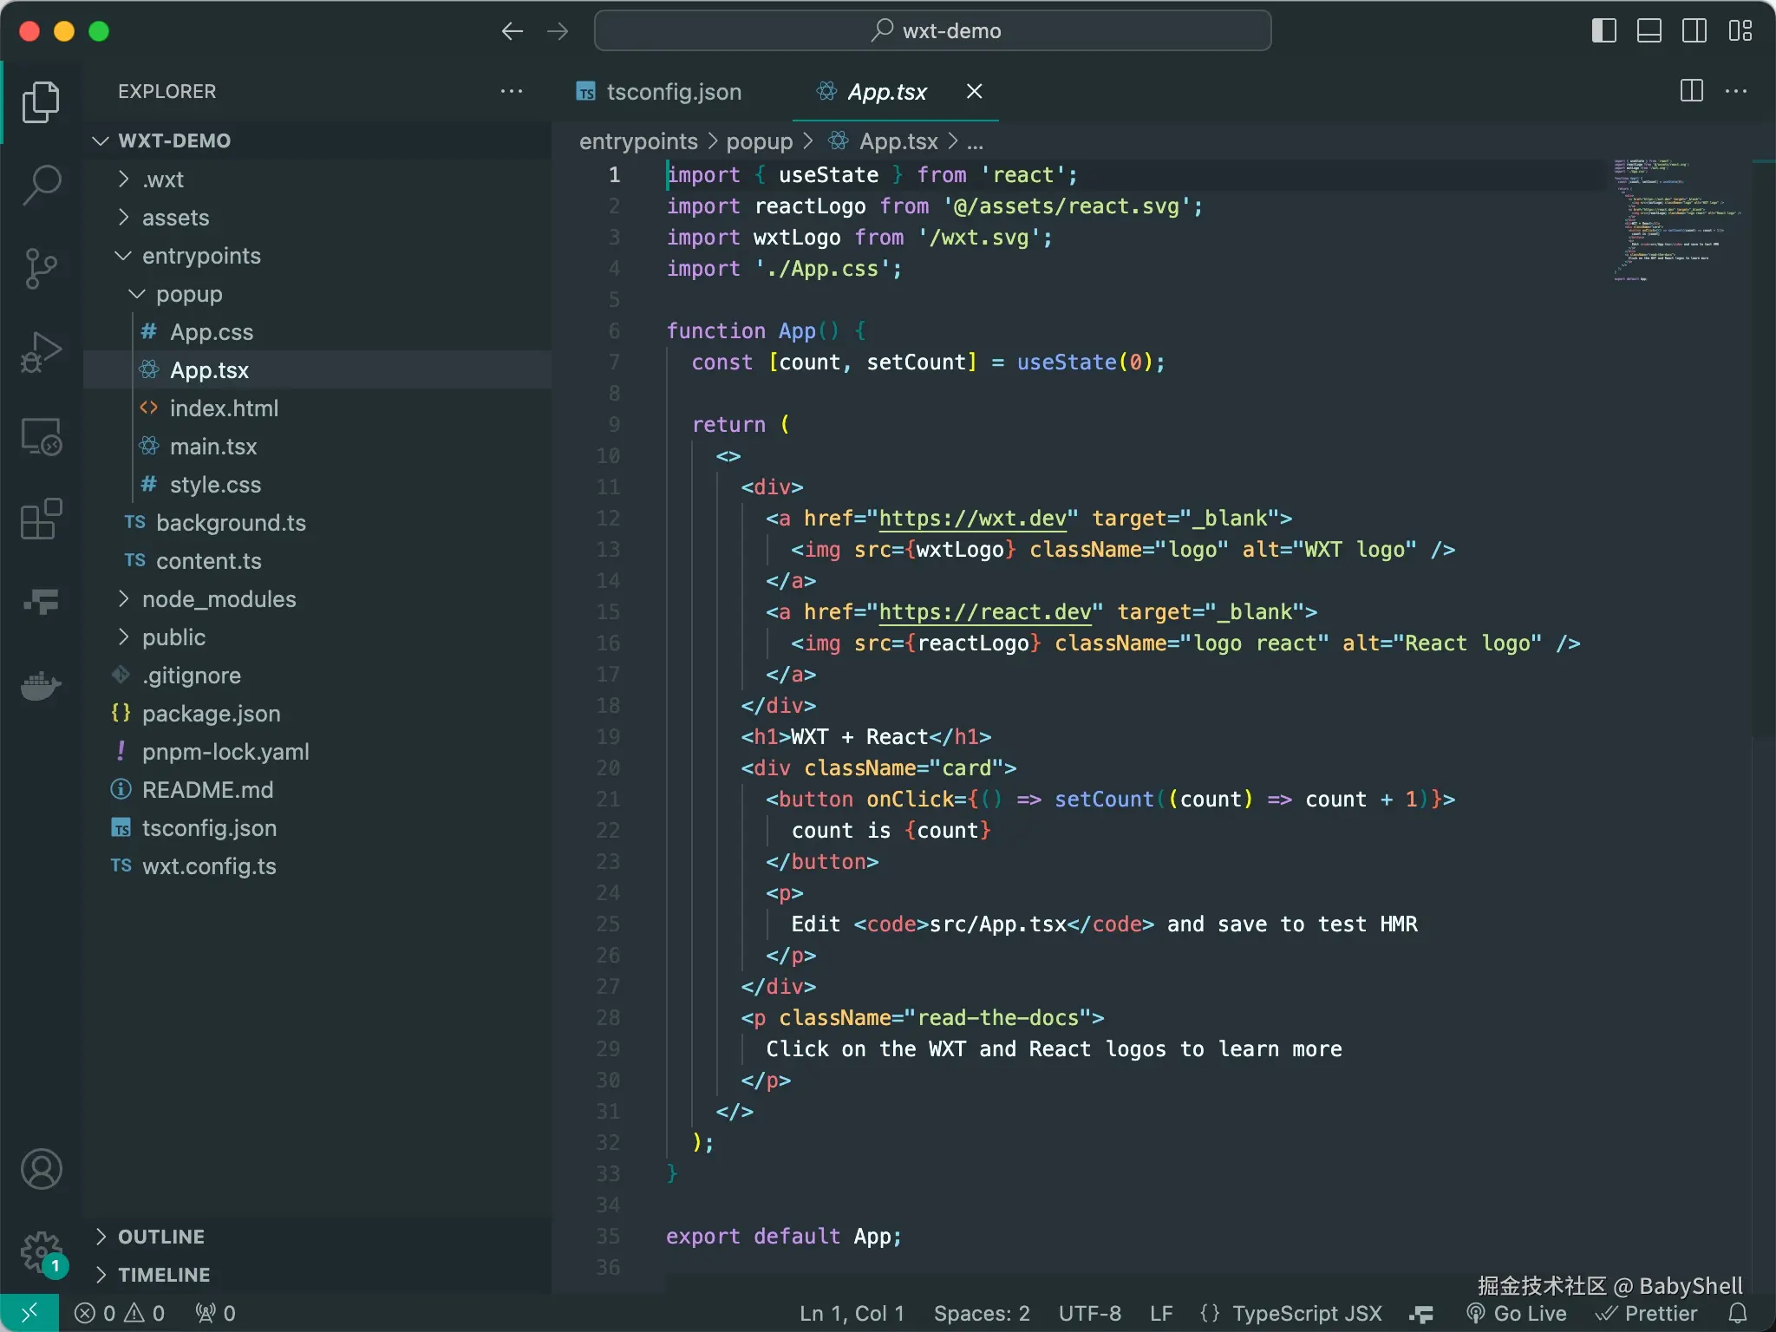Open the Source Control view
This screenshot has height=1332, width=1776.
[x=41, y=268]
